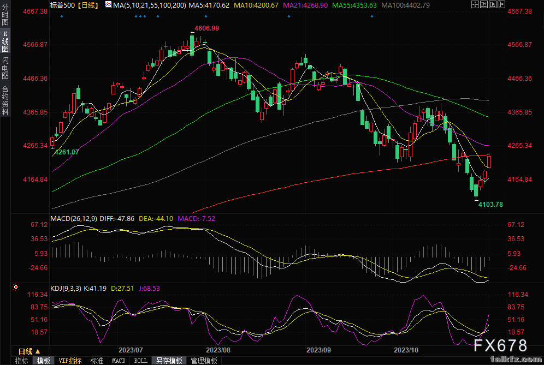Switch to 分时图 side tab
Image resolution: width=544 pixels, height=365 pixels.
5,15
